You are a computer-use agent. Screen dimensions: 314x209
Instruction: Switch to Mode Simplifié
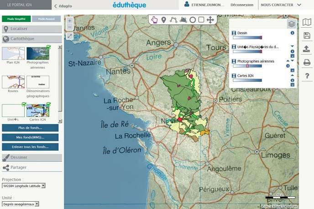[x=16, y=19]
